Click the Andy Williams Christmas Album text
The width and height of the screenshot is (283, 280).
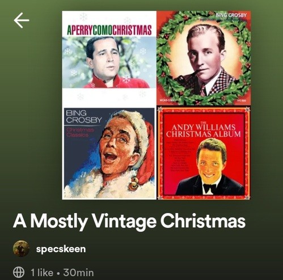click(204, 130)
